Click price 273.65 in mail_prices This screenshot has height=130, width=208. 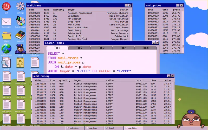coord(176,19)
